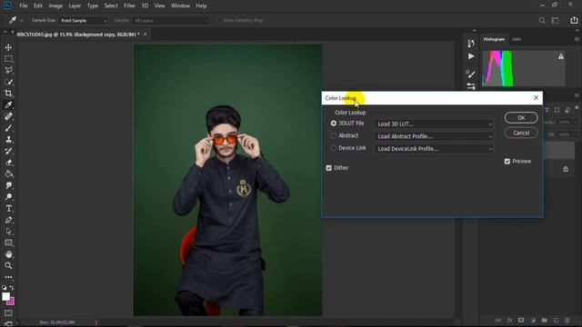The height and width of the screenshot is (327, 582).
Task: Click the create new group folder icon
Action: [544, 321]
